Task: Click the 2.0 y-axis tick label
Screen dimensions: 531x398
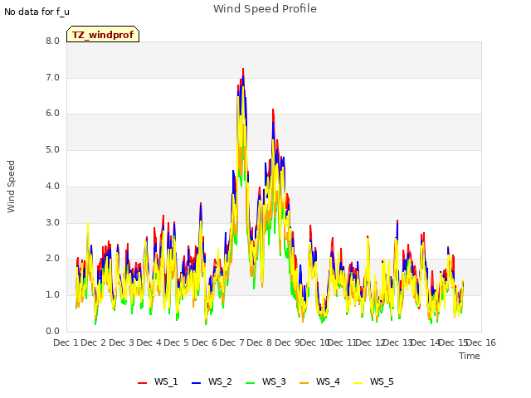Action: pyautogui.click(x=52, y=259)
